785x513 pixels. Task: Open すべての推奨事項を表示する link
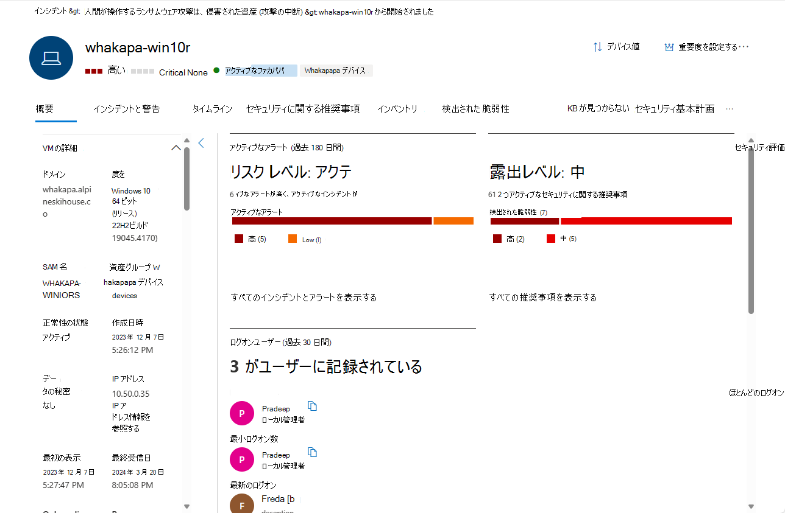(543, 298)
